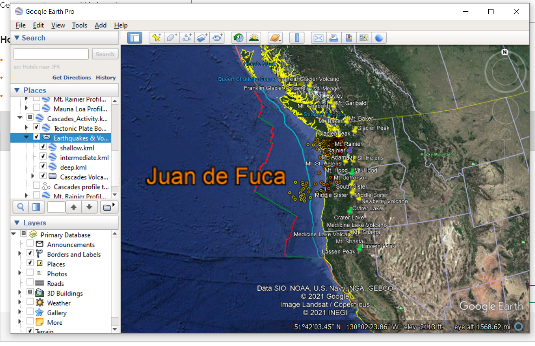The width and height of the screenshot is (535, 346).
Task: Collapse the Cascades_Activity.k... tree node
Action: tap(20, 118)
